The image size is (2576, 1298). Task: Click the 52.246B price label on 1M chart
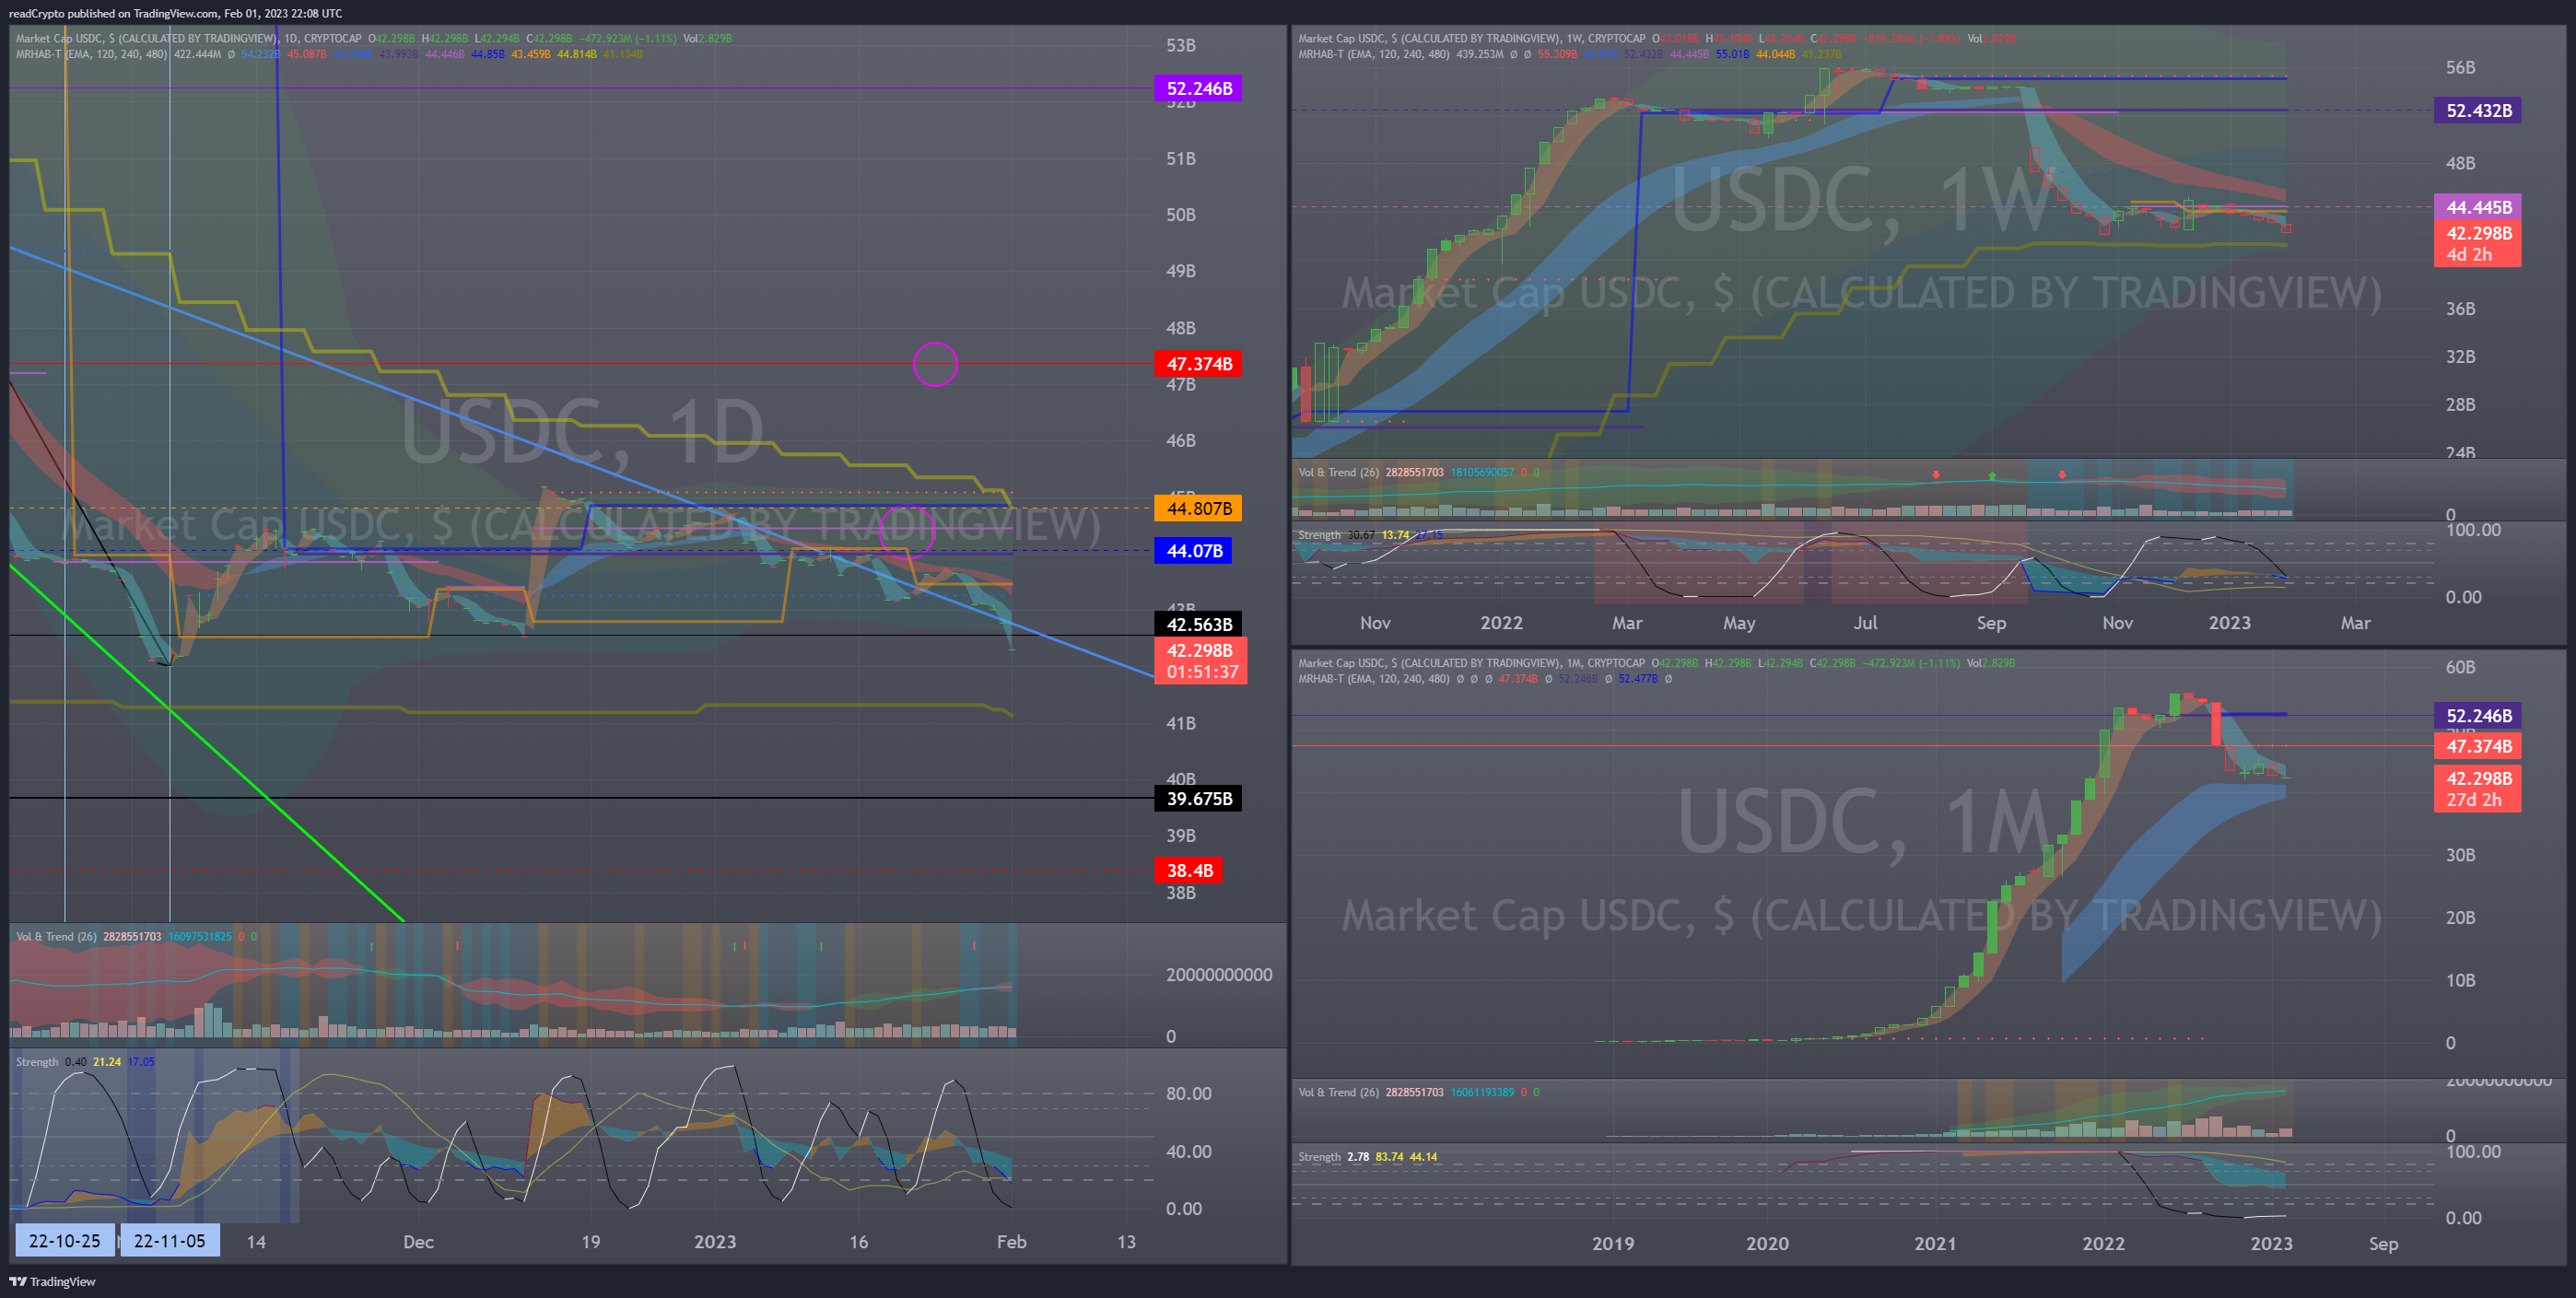tap(2478, 715)
